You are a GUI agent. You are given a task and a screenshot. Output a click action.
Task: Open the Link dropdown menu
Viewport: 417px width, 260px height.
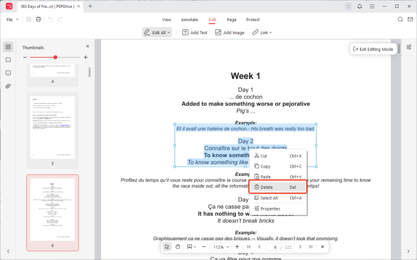(262, 33)
